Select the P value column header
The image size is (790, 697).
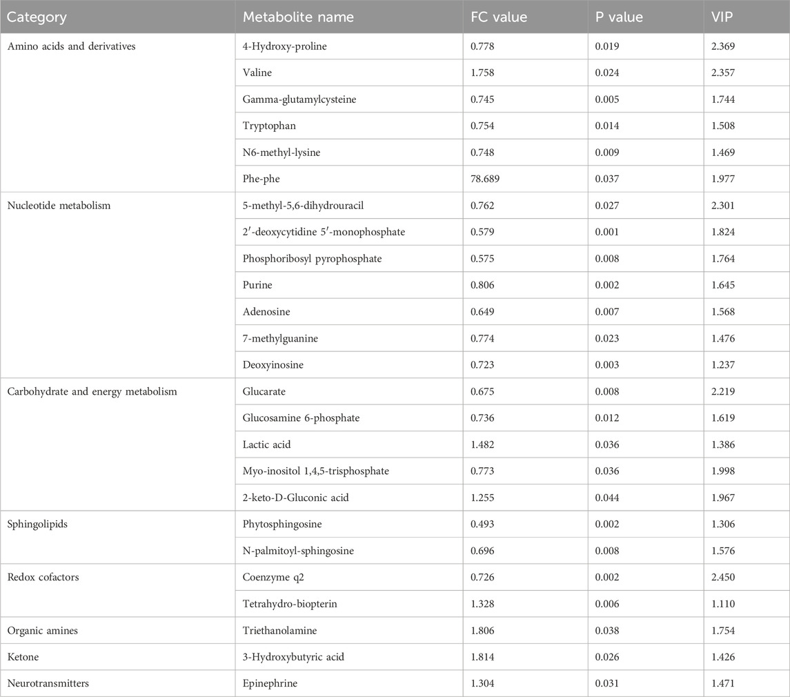[620, 17]
